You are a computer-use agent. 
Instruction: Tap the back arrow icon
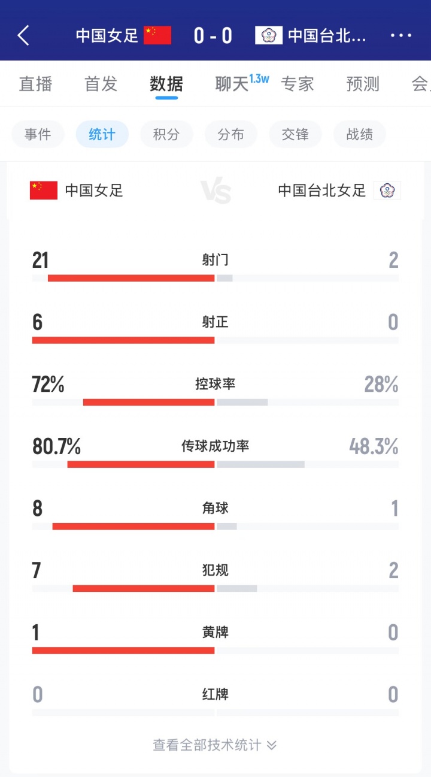pos(23,35)
